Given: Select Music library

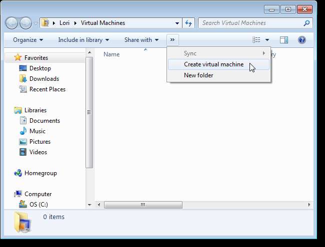Looking at the screenshot, I should click(37, 131).
